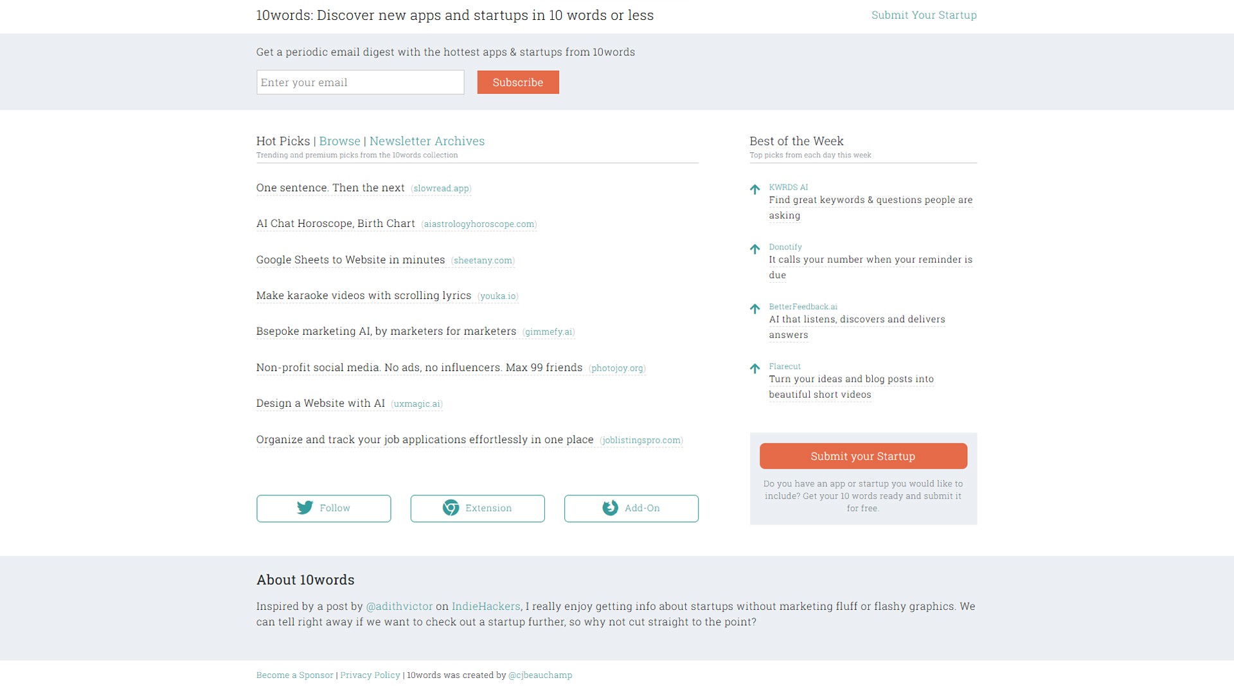Open the Privacy Policy link
The image size is (1234, 694).
tap(370, 675)
